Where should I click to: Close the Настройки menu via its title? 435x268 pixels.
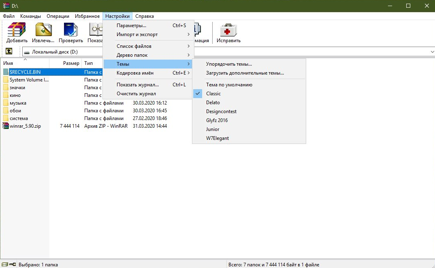pos(117,16)
